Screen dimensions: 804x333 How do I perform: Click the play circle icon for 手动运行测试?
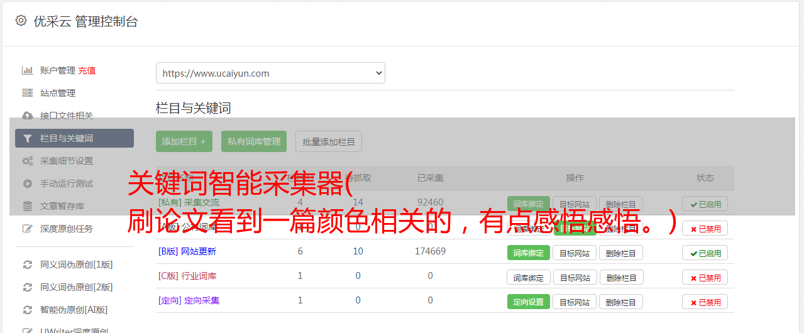27,183
